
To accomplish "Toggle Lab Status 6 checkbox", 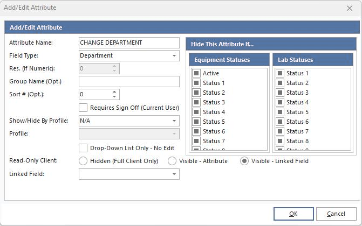I will [x=280, y=122].
